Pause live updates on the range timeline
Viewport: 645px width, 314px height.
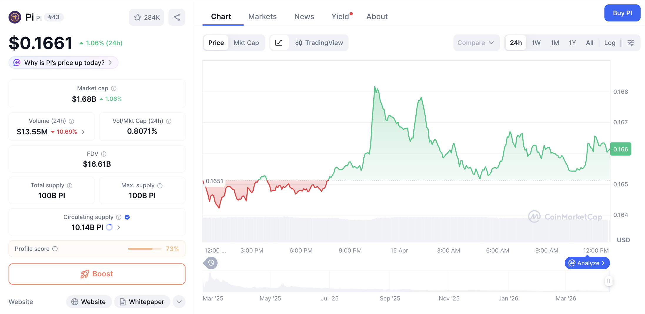[x=609, y=281]
